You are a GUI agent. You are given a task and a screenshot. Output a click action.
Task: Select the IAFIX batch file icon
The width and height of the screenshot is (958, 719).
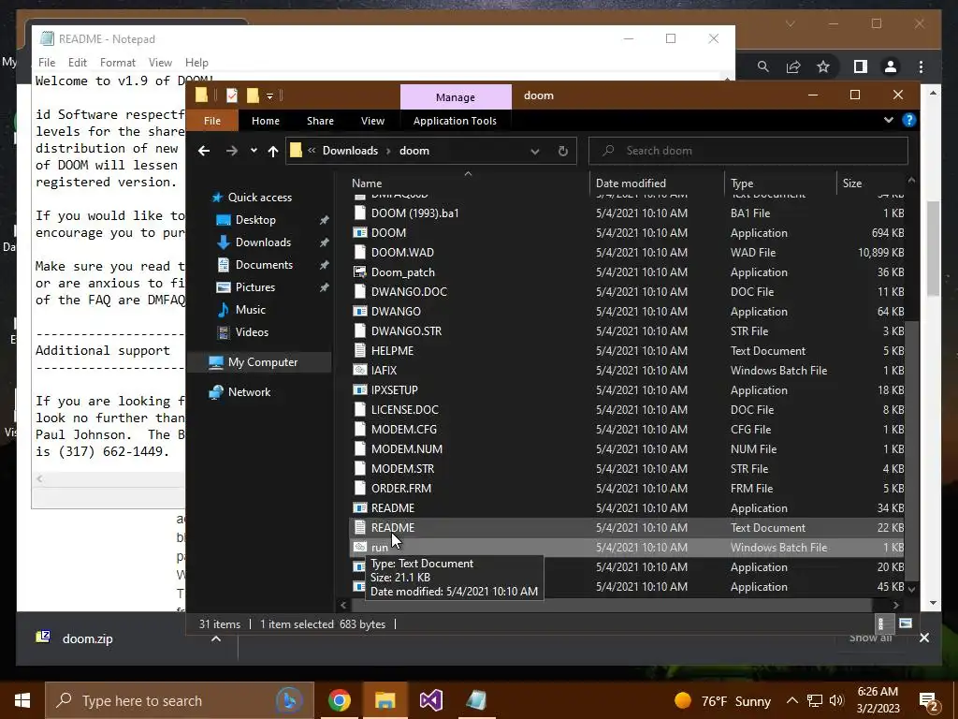[x=360, y=370]
